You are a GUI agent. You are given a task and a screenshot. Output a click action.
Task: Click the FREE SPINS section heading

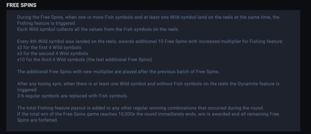pos(21,5)
